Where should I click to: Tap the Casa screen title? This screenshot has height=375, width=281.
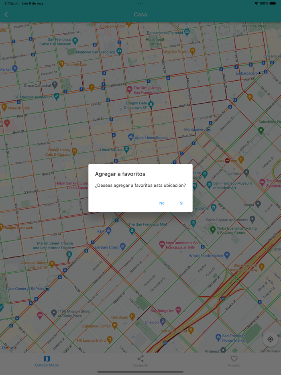(140, 14)
